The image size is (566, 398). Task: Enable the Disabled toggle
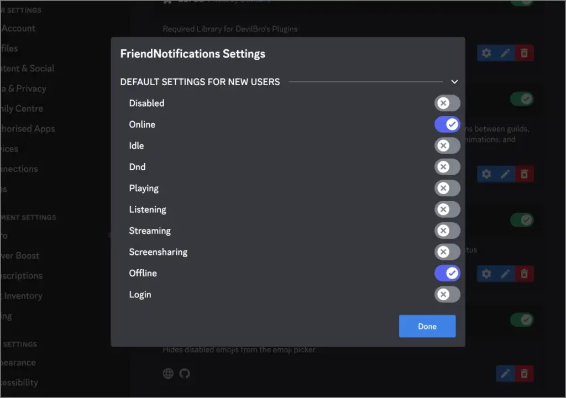coord(447,103)
